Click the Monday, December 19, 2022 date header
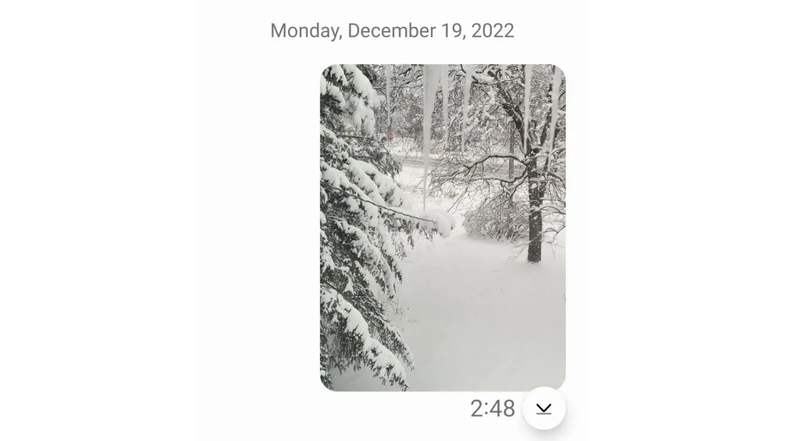 tap(392, 30)
